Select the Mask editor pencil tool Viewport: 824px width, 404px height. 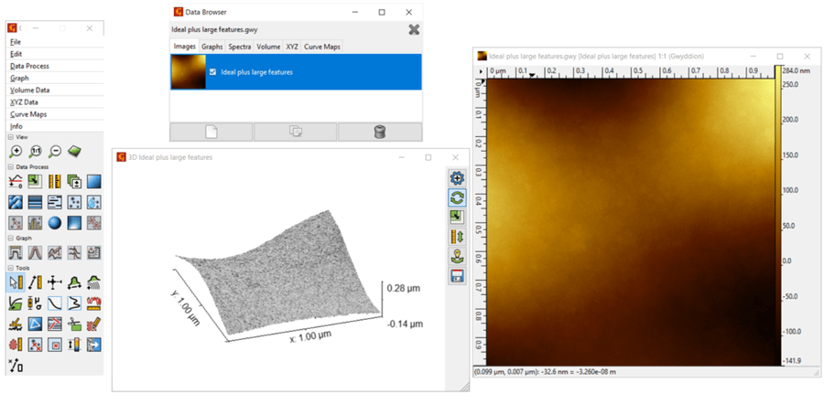[x=94, y=324]
